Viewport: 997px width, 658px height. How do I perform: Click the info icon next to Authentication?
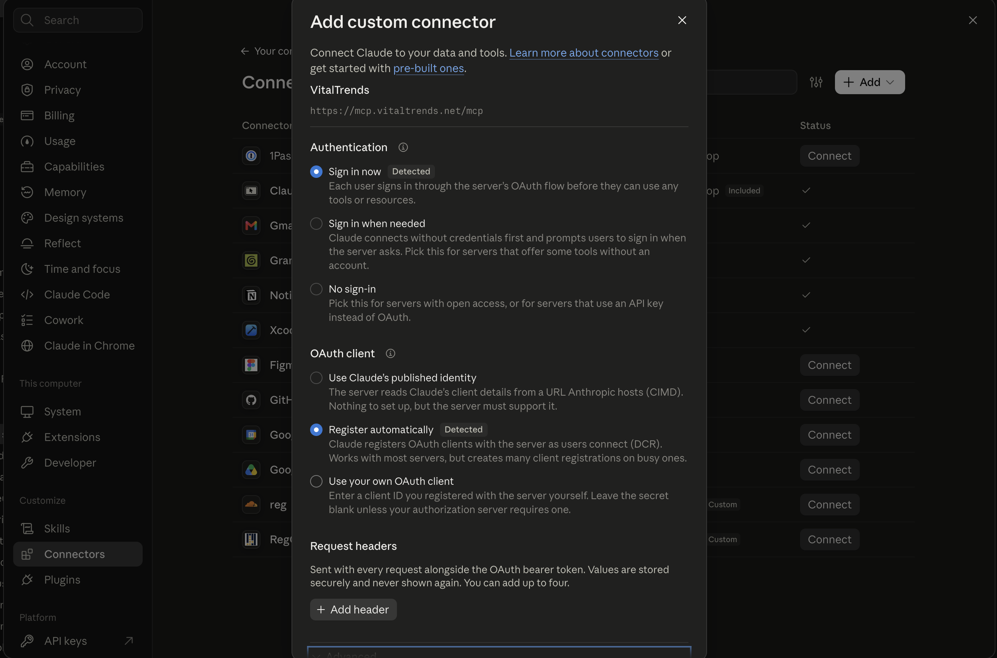pyautogui.click(x=403, y=147)
